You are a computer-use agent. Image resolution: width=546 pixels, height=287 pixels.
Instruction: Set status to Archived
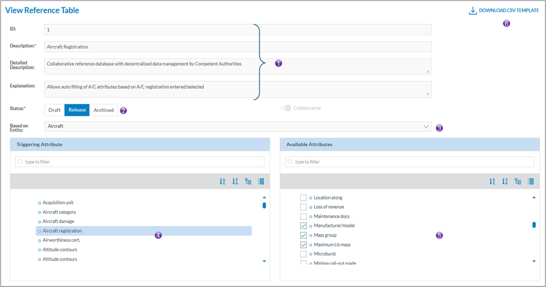pos(104,110)
